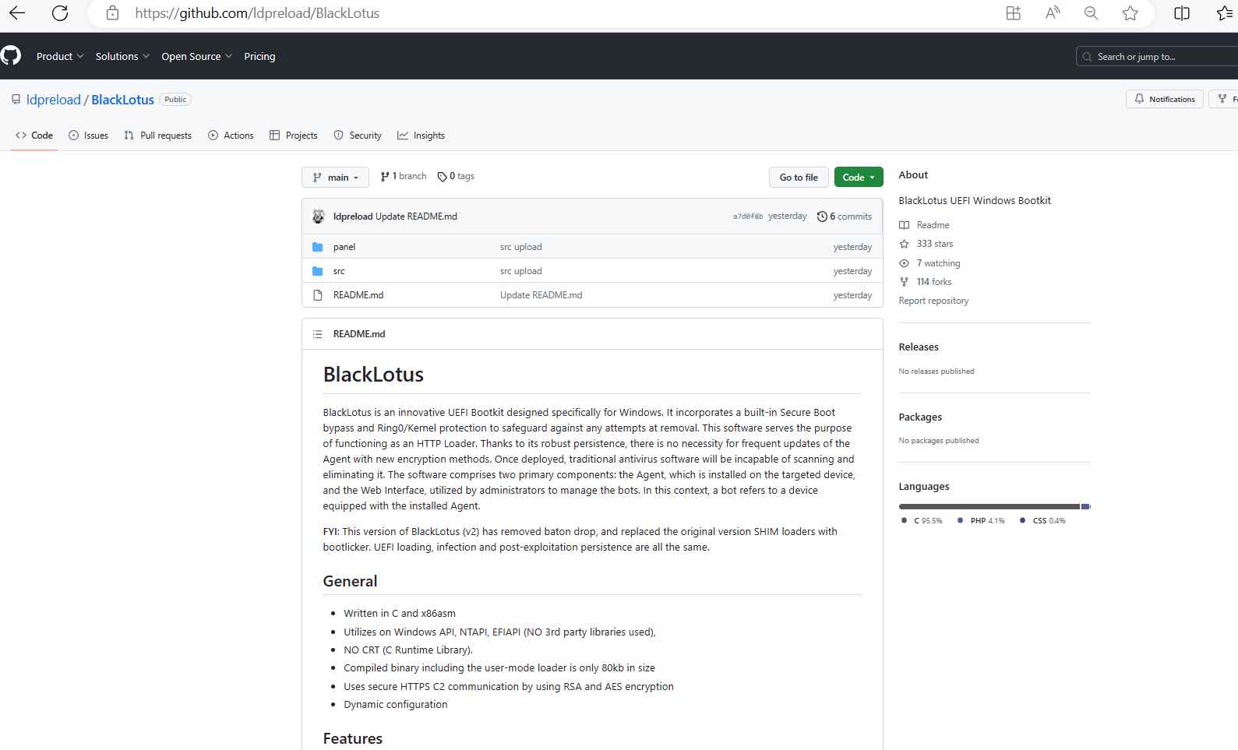Open the main branch dropdown
1238x750 pixels.
click(335, 178)
